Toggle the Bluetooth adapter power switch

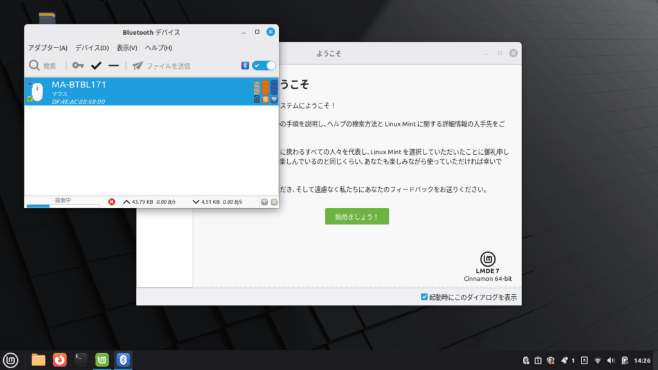pos(263,66)
